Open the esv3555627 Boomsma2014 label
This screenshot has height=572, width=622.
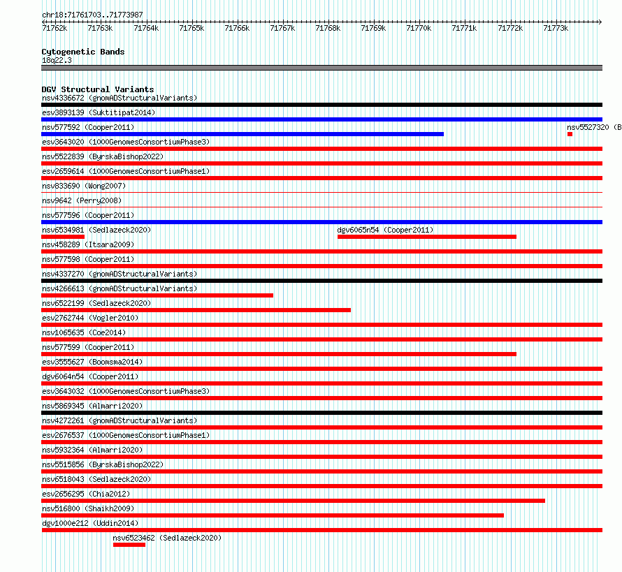click(x=92, y=362)
